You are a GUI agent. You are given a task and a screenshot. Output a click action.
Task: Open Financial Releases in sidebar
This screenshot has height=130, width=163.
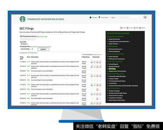(114, 51)
